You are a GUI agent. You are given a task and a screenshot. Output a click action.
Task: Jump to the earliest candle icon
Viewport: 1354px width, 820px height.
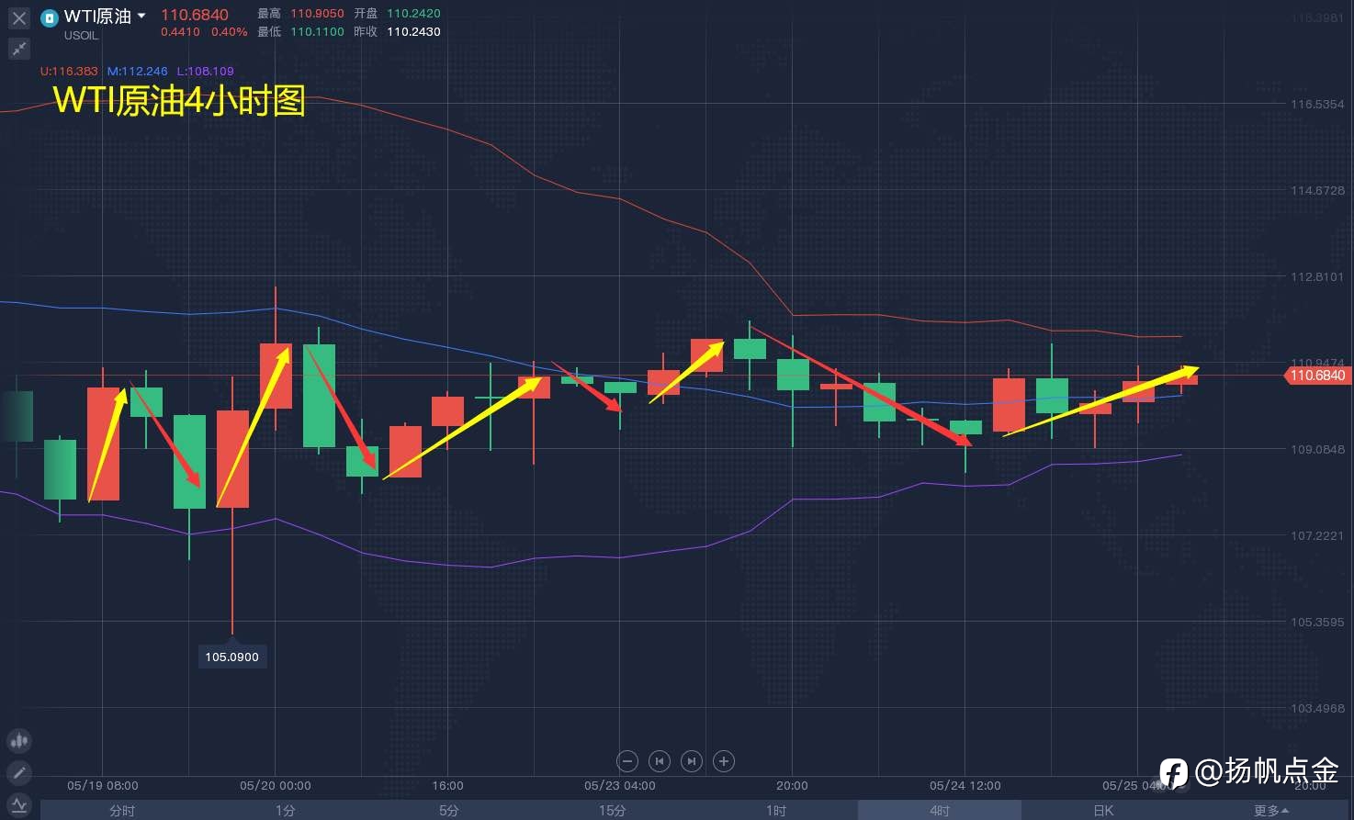[x=660, y=760]
